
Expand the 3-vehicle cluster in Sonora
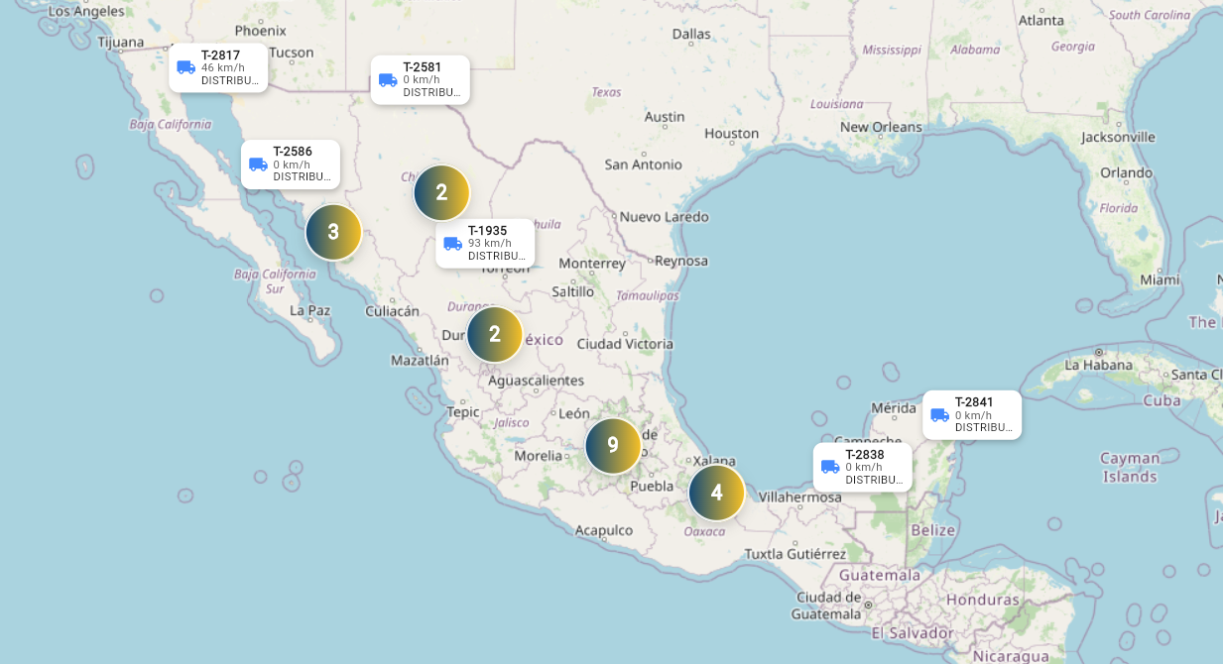332,233
